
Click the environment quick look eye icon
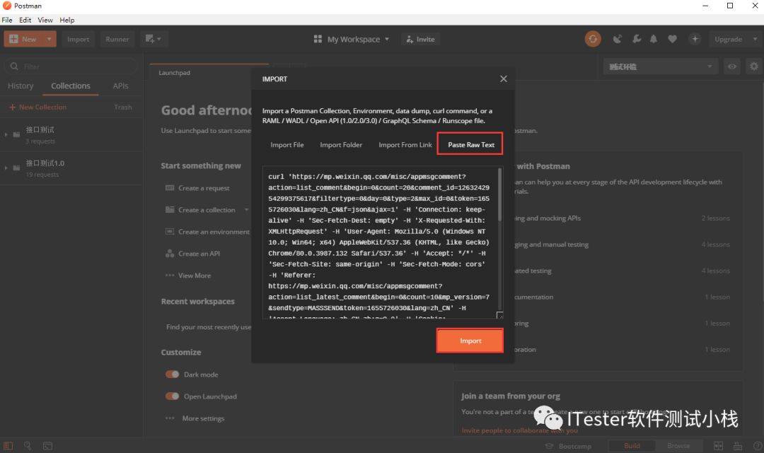pyautogui.click(x=732, y=66)
